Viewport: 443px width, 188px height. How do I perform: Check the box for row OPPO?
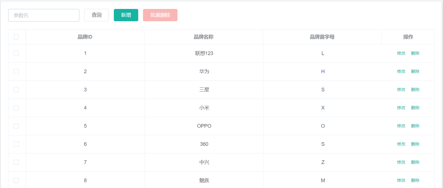pos(16,126)
